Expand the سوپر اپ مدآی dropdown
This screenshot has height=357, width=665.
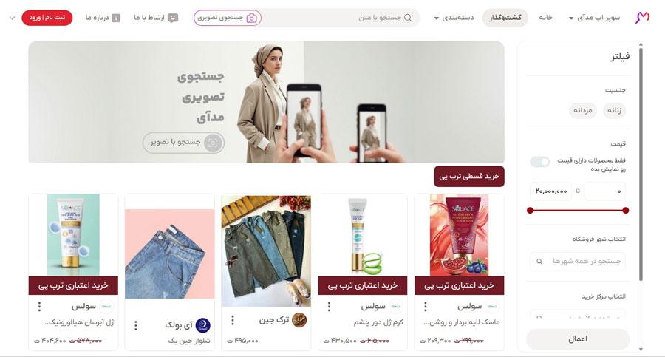(594, 18)
